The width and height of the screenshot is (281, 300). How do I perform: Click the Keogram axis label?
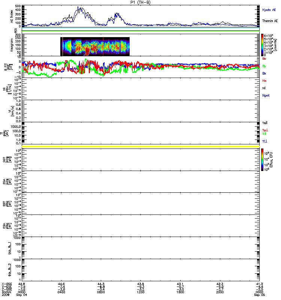12,45
